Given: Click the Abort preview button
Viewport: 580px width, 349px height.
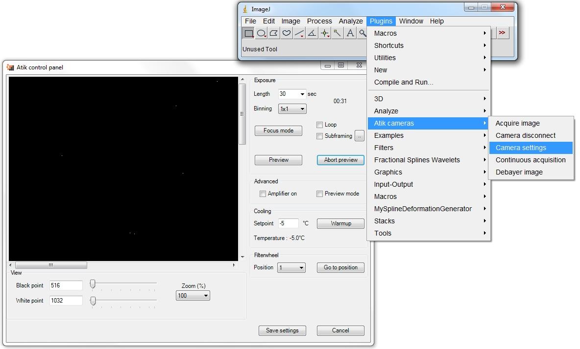Looking at the screenshot, I should (x=340, y=160).
